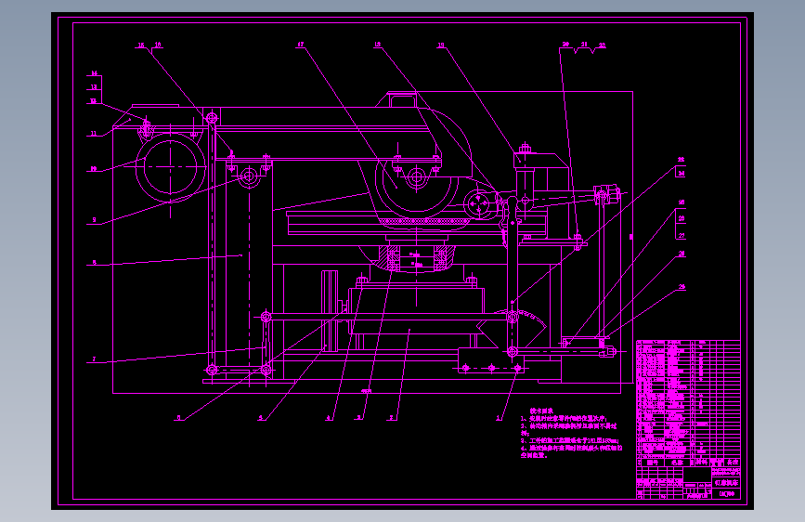Select bottom callout number 2
This screenshot has height=522, width=805.
coord(392,418)
